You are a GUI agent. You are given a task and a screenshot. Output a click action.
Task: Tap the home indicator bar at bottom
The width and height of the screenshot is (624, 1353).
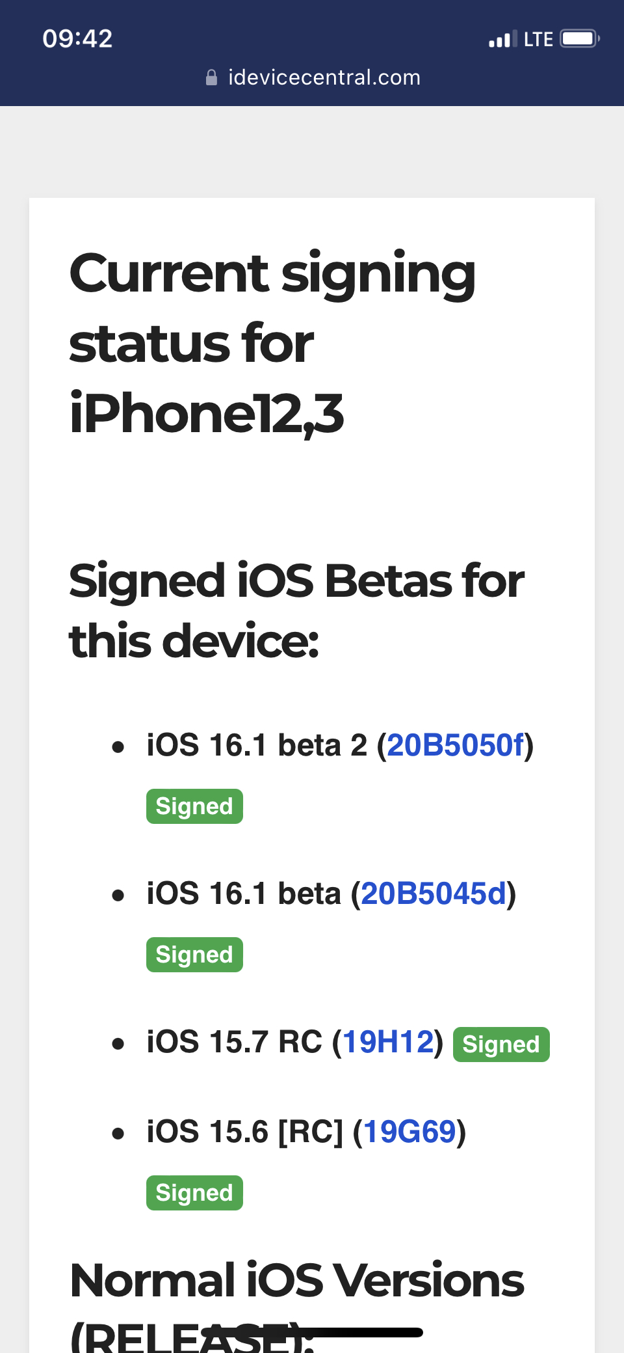pos(312,1332)
